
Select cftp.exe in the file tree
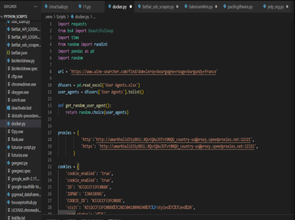(17, 76)
